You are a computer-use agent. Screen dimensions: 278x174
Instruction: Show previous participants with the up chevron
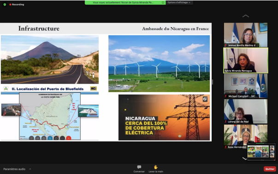(x=246, y=16)
